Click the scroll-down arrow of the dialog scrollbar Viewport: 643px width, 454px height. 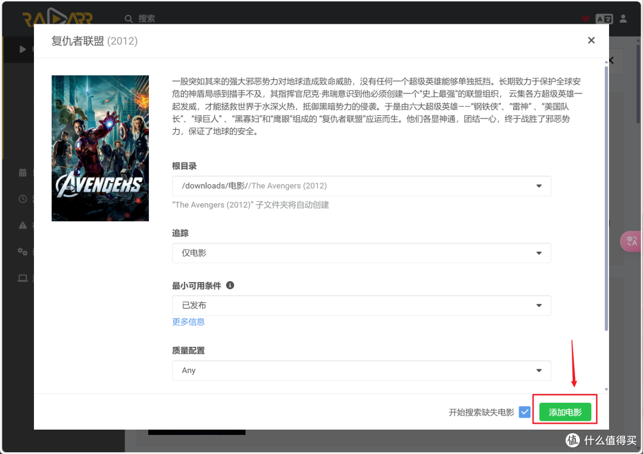pos(606,390)
